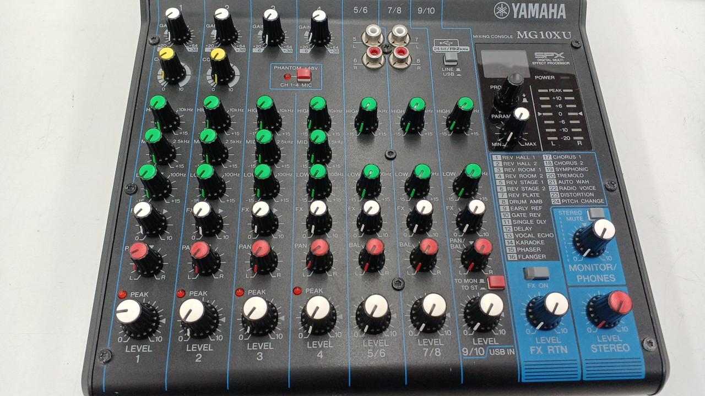
Task: Click the 7/8 channel LOW EQ knob
Action: (419, 182)
